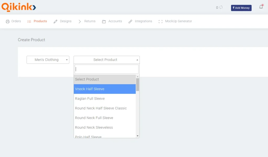This screenshot has height=157, width=268.
Task: Open the Returns tab
Action: [90, 21]
